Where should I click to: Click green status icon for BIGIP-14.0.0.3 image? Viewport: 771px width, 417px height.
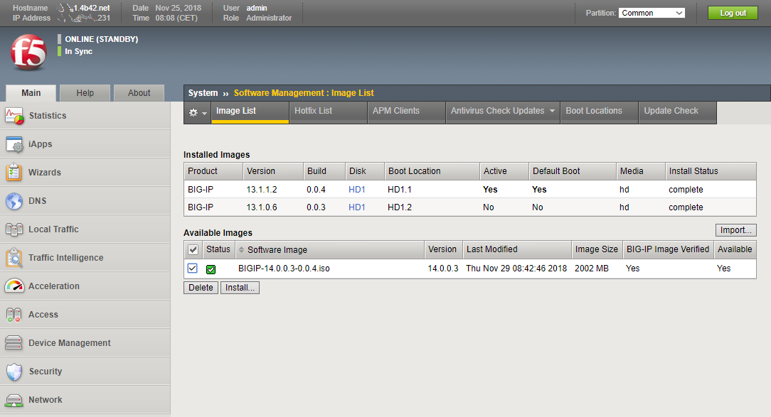(211, 269)
